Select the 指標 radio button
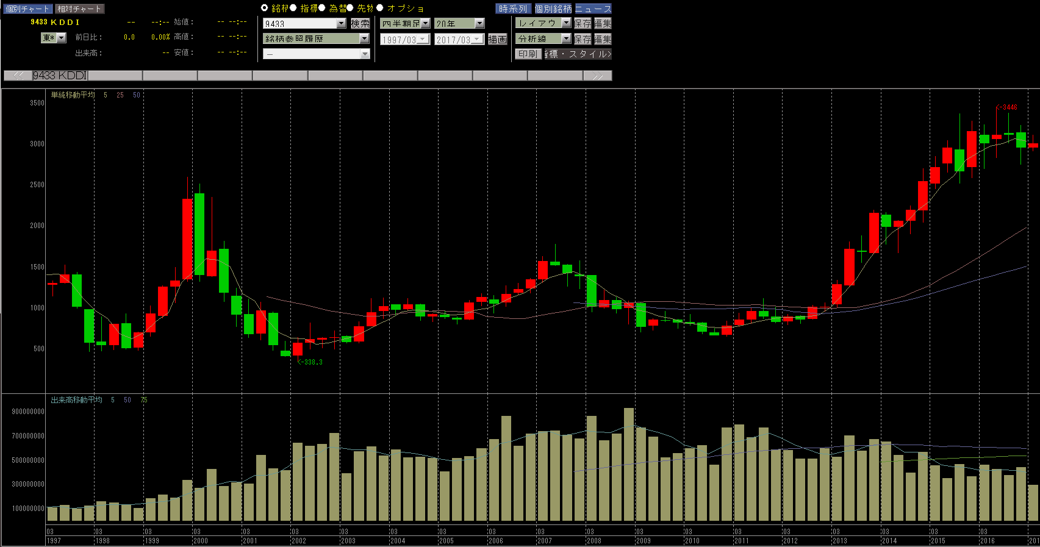The width and height of the screenshot is (1040, 547). tap(293, 8)
